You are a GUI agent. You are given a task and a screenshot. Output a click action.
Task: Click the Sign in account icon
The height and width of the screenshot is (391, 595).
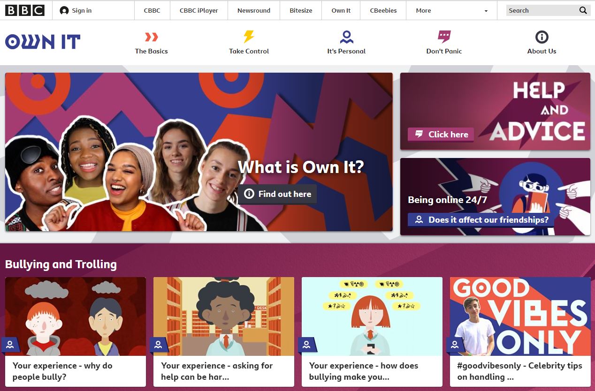click(x=64, y=10)
